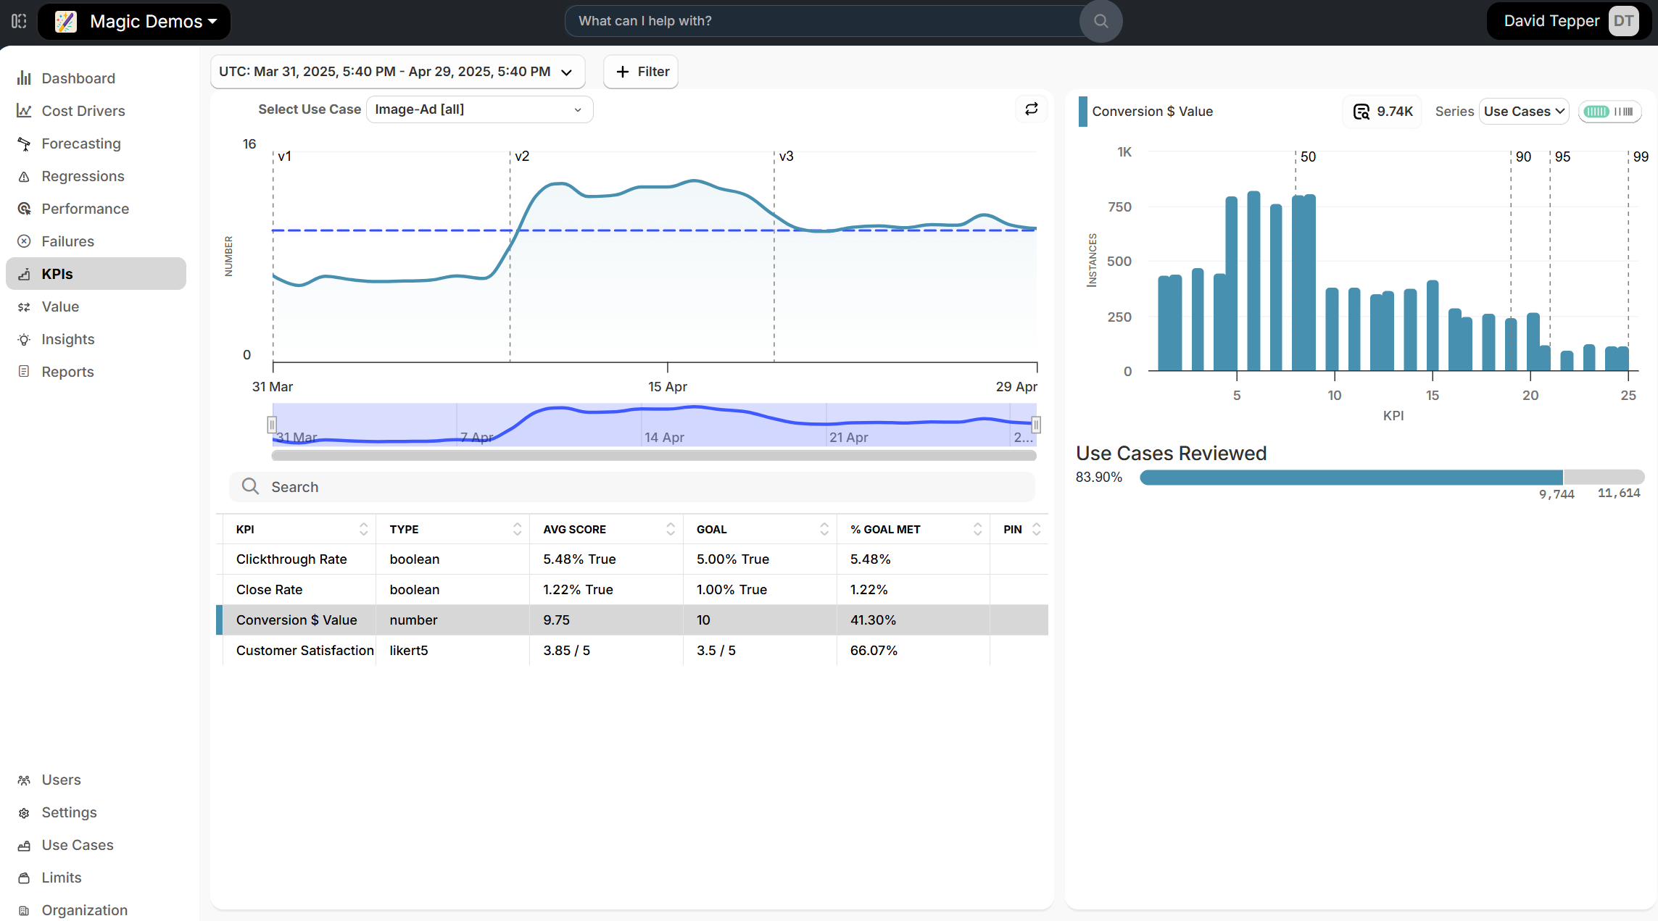Click the right handle of timeline range slider
The width and height of the screenshot is (1658, 921).
pyautogui.click(x=1036, y=425)
